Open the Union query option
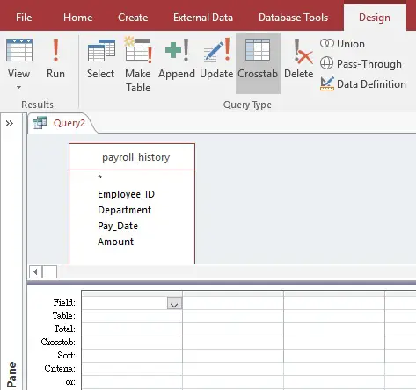The width and height of the screenshot is (416, 390). [342, 44]
